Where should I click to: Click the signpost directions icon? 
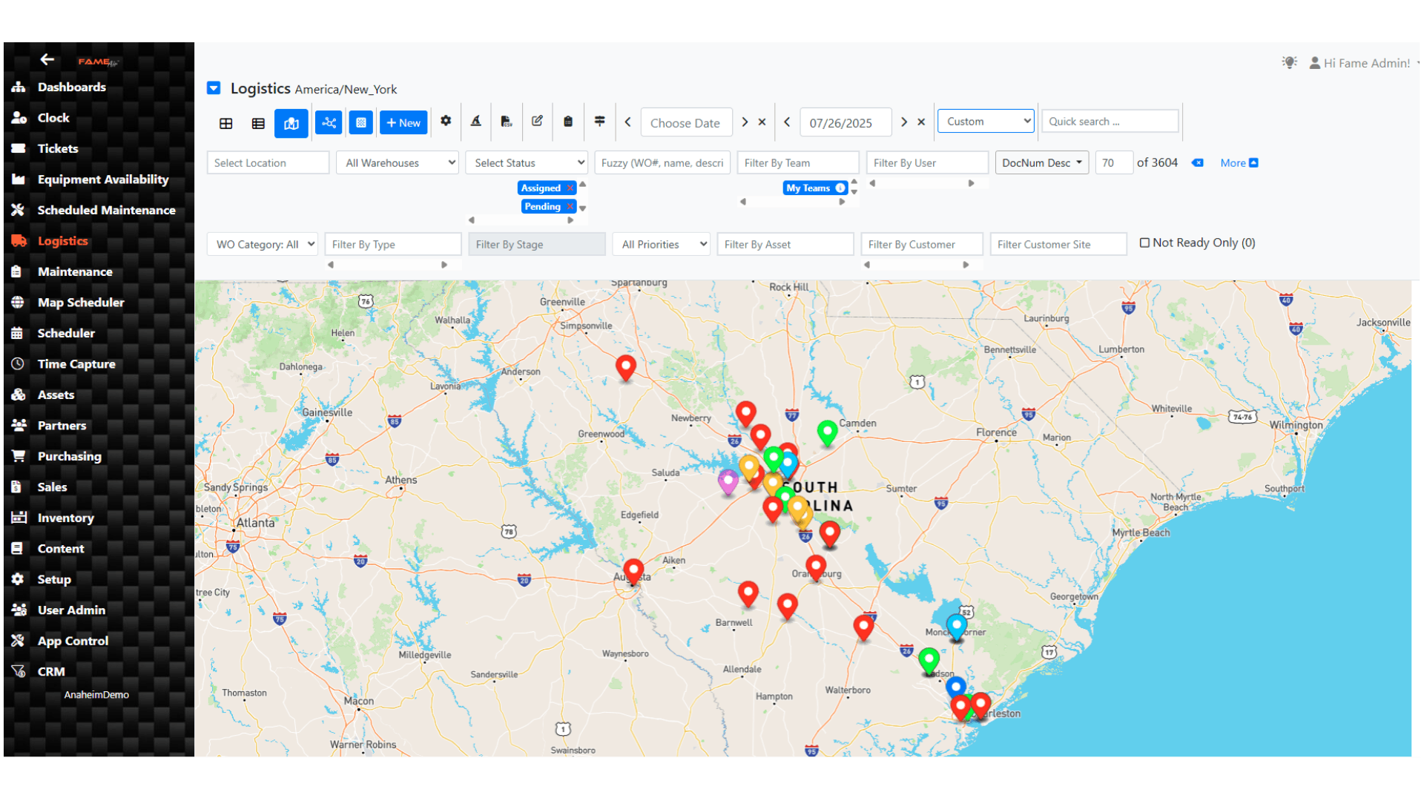599,121
